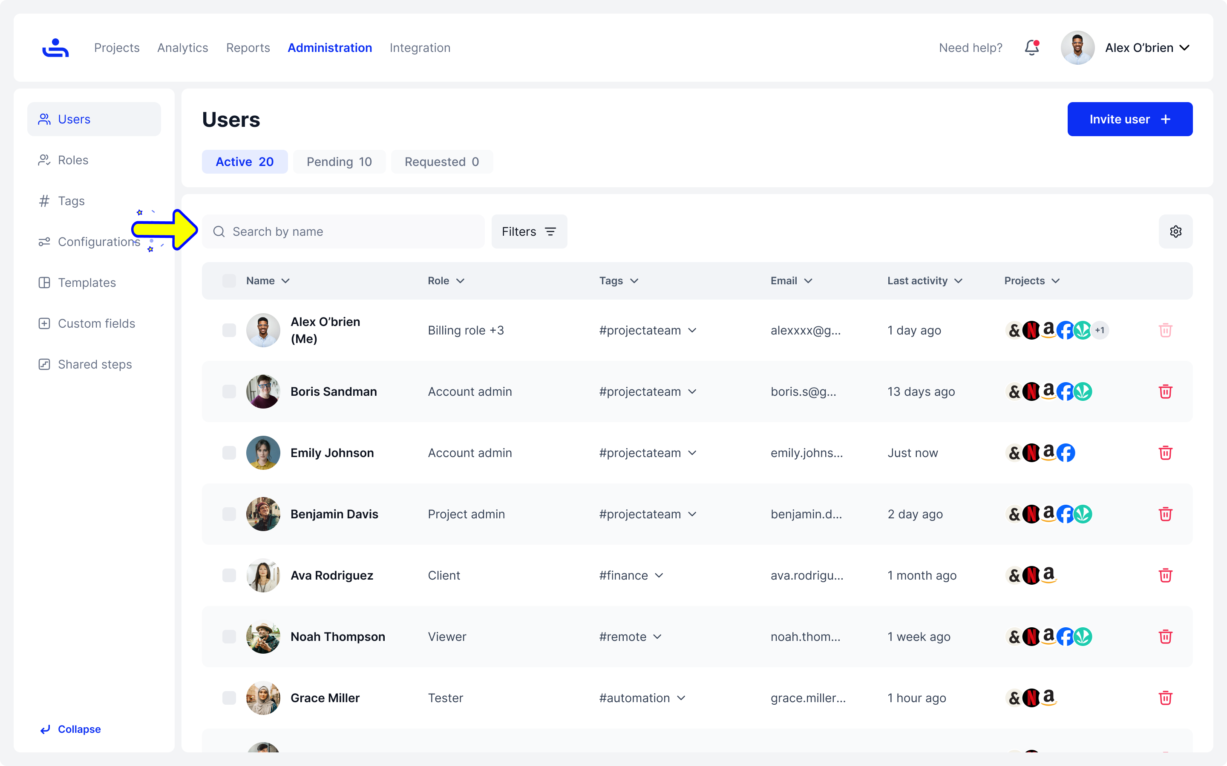Click the app logo in header
The height and width of the screenshot is (766, 1227).
click(55, 48)
